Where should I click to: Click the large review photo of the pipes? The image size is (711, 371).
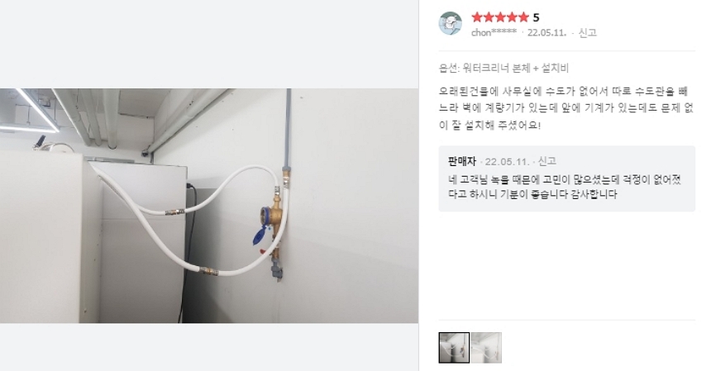click(209, 206)
